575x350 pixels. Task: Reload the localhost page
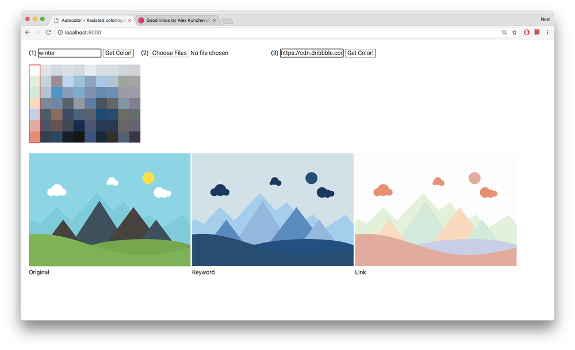tap(48, 33)
